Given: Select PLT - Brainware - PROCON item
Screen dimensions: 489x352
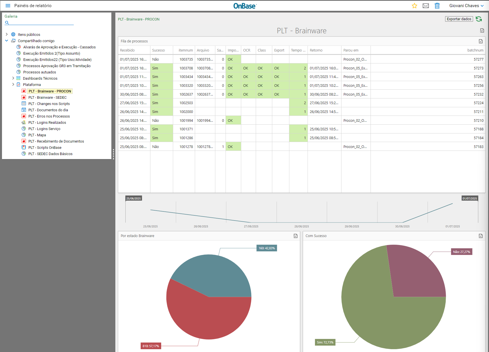Looking at the screenshot, I should pos(50,91).
